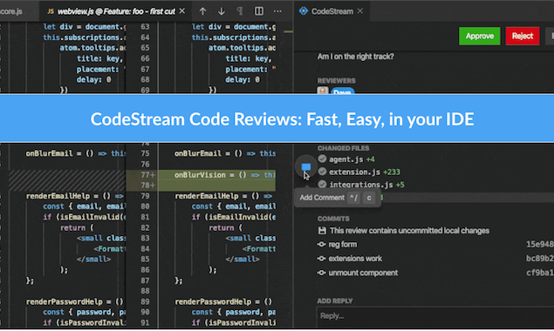This screenshot has height=331, width=554.
Task: Click line number 77+ in diff gutter
Action: (x=147, y=175)
